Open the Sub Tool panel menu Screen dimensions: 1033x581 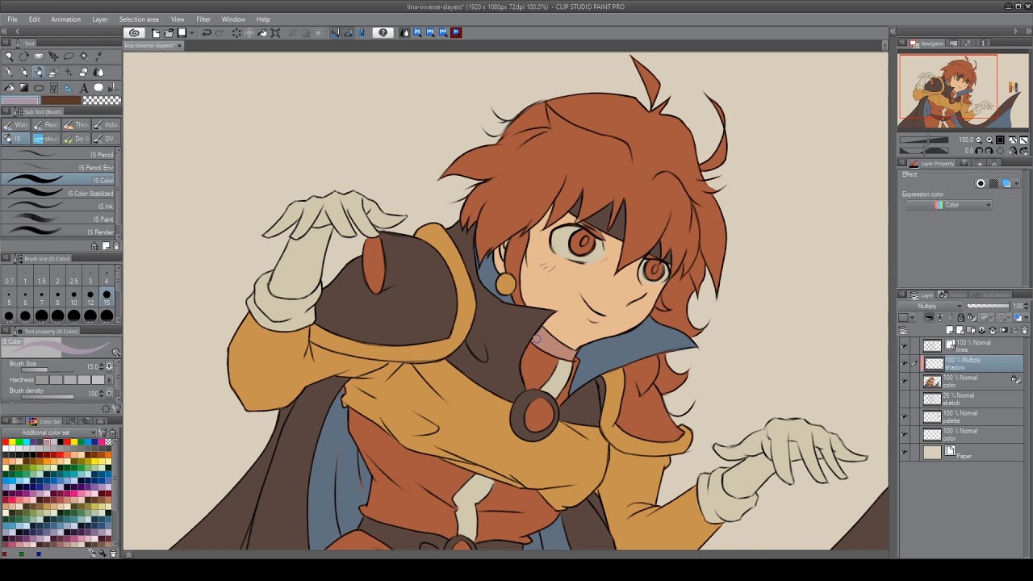pyautogui.click(x=6, y=111)
